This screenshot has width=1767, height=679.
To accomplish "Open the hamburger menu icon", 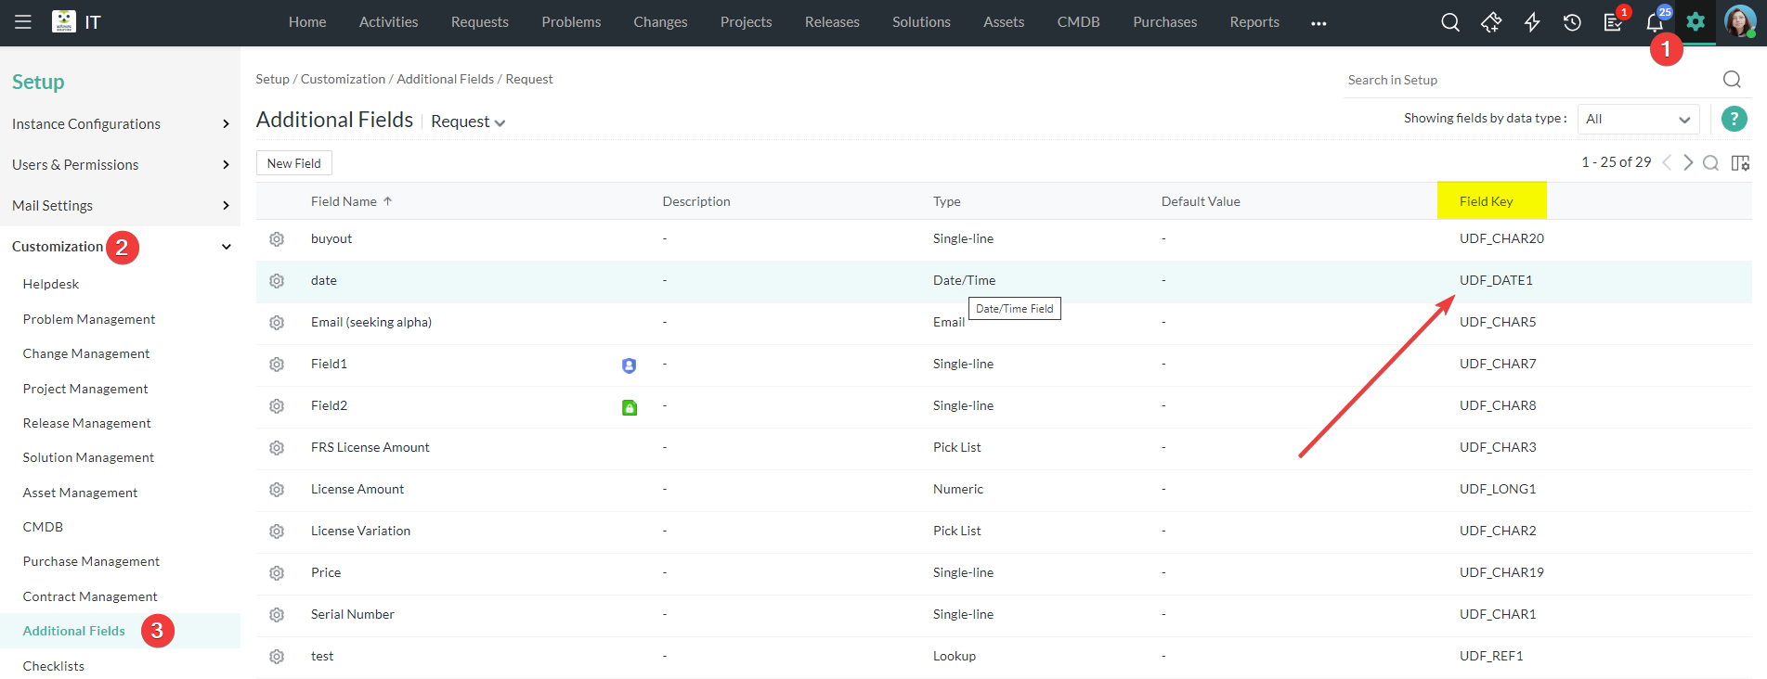I will (x=23, y=22).
